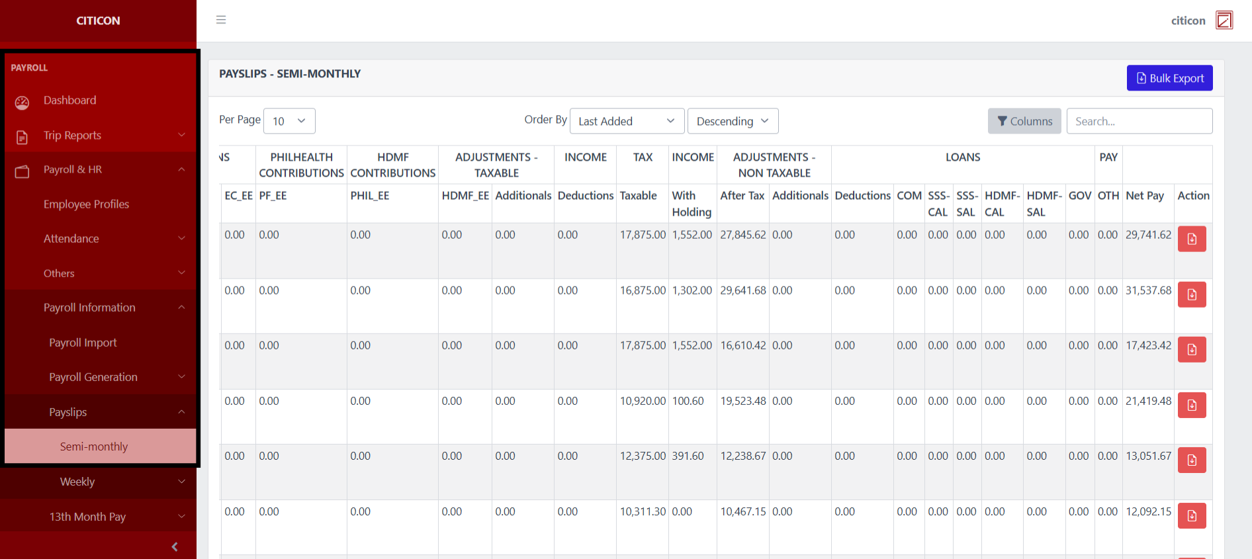Screen dimensions: 1252x559
Task: Select the After Tax value 16,610.42
Action: pos(742,345)
